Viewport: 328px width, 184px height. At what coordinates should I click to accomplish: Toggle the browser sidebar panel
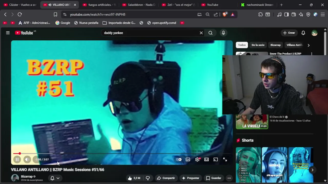click(x=286, y=15)
